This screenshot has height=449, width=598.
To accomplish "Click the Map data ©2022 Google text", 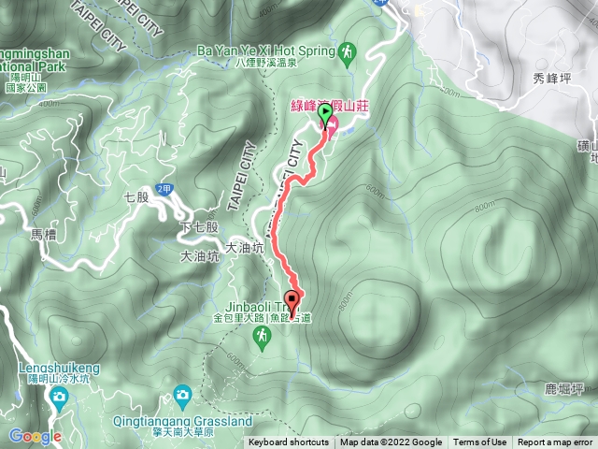I will pyautogui.click(x=391, y=442).
